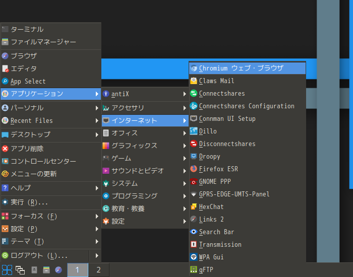Launch Chromium web browser from Internet submenu
Viewport: 353px width, 277px height.
[x=247, y=68]
